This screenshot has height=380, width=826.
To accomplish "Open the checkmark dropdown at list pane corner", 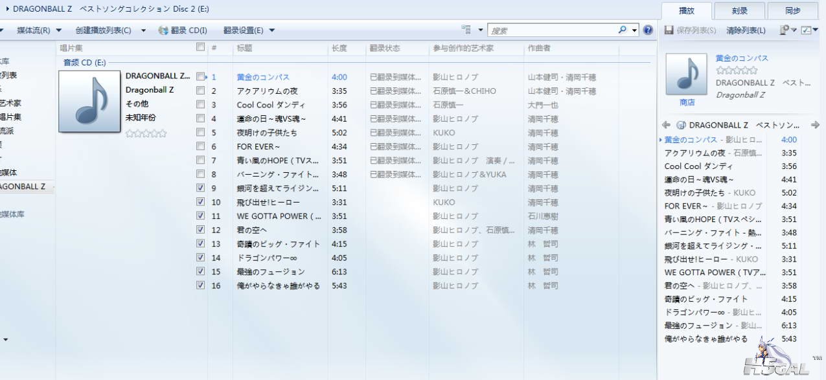I will pos(810,30).
